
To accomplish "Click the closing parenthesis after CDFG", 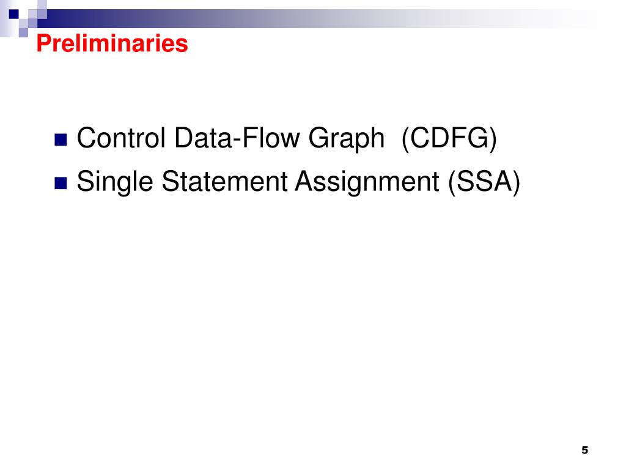I will pyautogui.click(x=493, y=139).
